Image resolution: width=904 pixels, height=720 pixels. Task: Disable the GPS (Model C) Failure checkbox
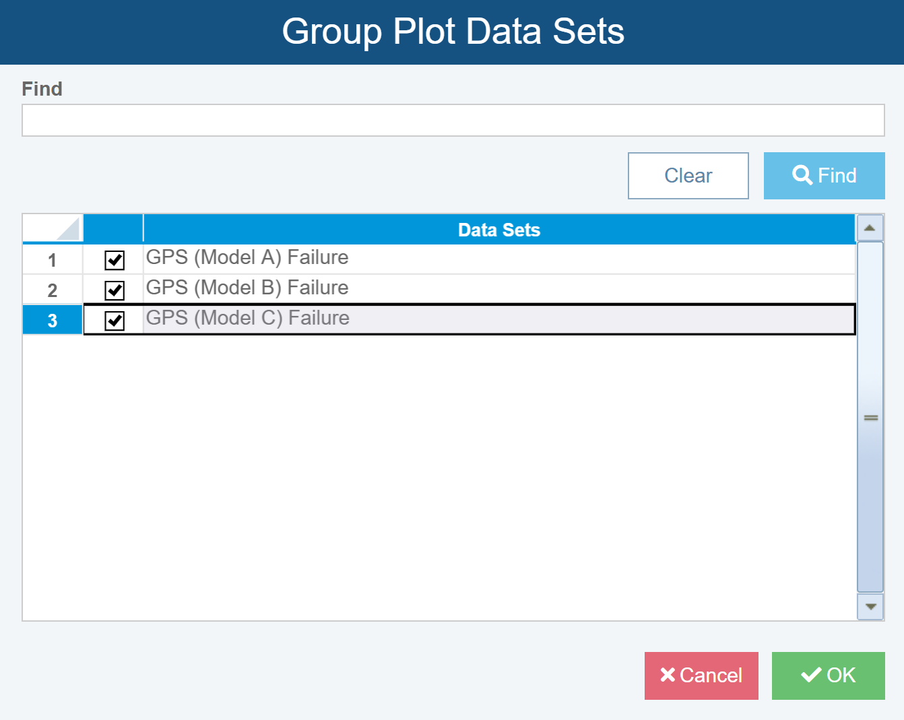tap(115, 321)
